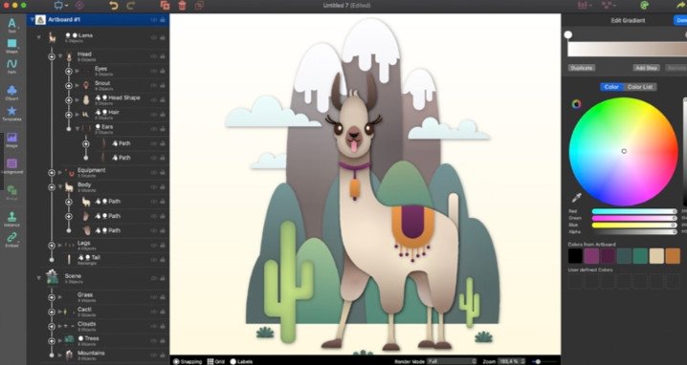Screen dimensions: 687x365
Task: Open the Clipart library
Action: 11,93
